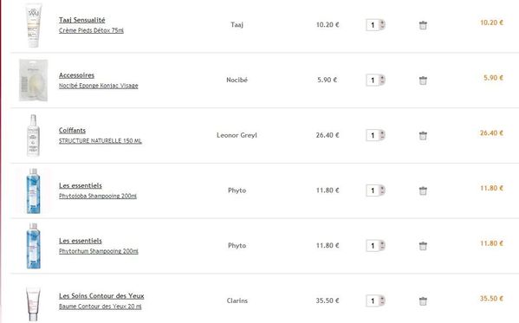The width and height of the screenshot is (519, 323).
Task: Remove the Phytorhum Shampooing from the cart
Action: [423, 246]
